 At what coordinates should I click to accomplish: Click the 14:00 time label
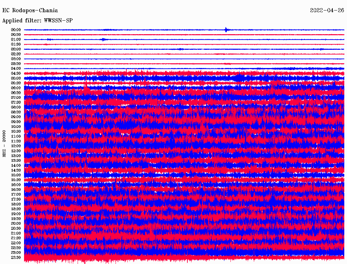point(16,166)
